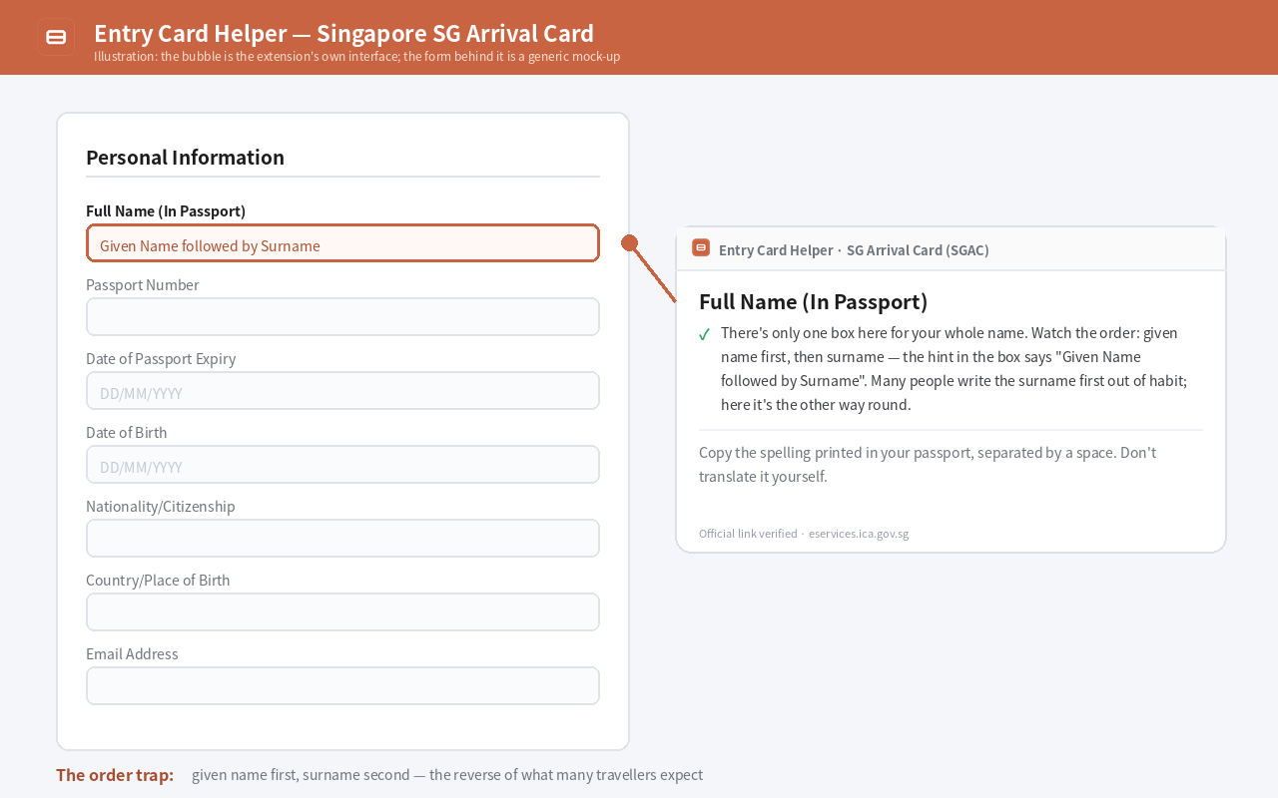Click the "Copy the spelling printed in your passport" note
Screen dimensions: 1278x798
(x=928, y=465)
